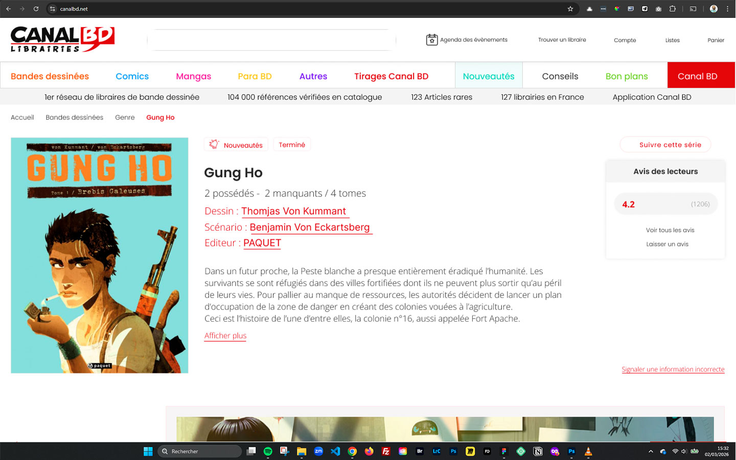Open the Chrome extensions puzzle icon
Image resolution: width=736 pixels, height=460 pixels.
[x=673, y=9]
